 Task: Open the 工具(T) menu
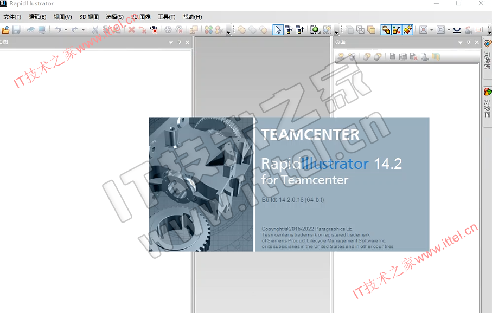(167, 17)
